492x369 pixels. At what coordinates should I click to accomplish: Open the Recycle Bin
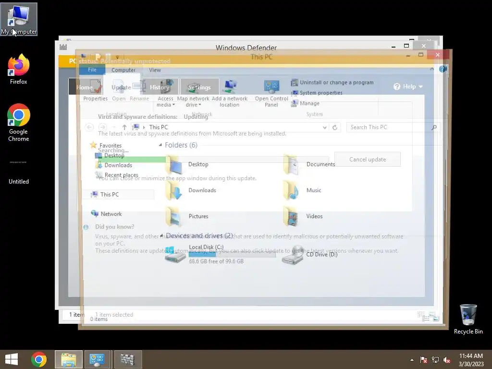(x=468, y=319)
